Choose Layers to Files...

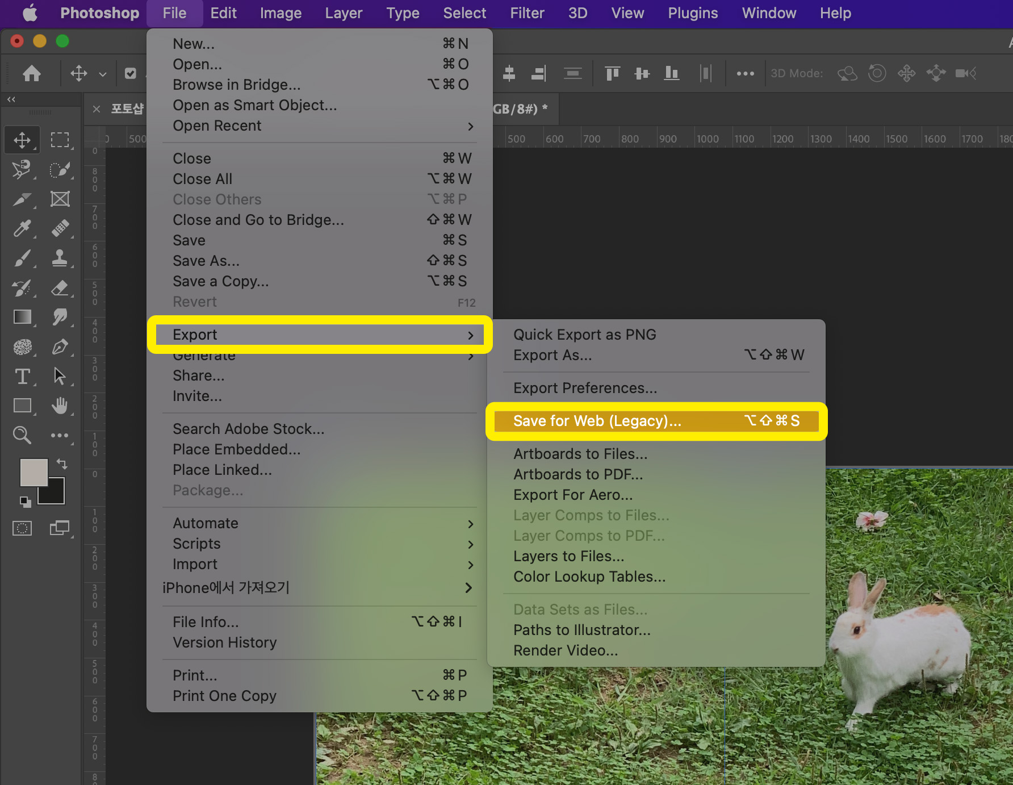click(656, 556)
